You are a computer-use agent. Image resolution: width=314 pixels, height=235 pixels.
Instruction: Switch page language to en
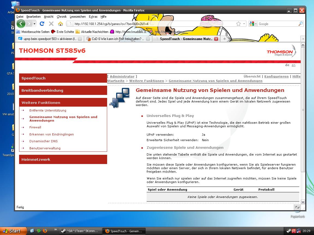(293, 65)
